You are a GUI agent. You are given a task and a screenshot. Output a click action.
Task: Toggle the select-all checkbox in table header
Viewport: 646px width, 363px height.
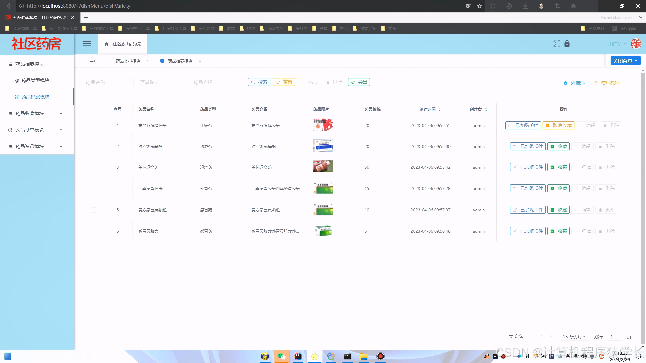click(94, 109)
